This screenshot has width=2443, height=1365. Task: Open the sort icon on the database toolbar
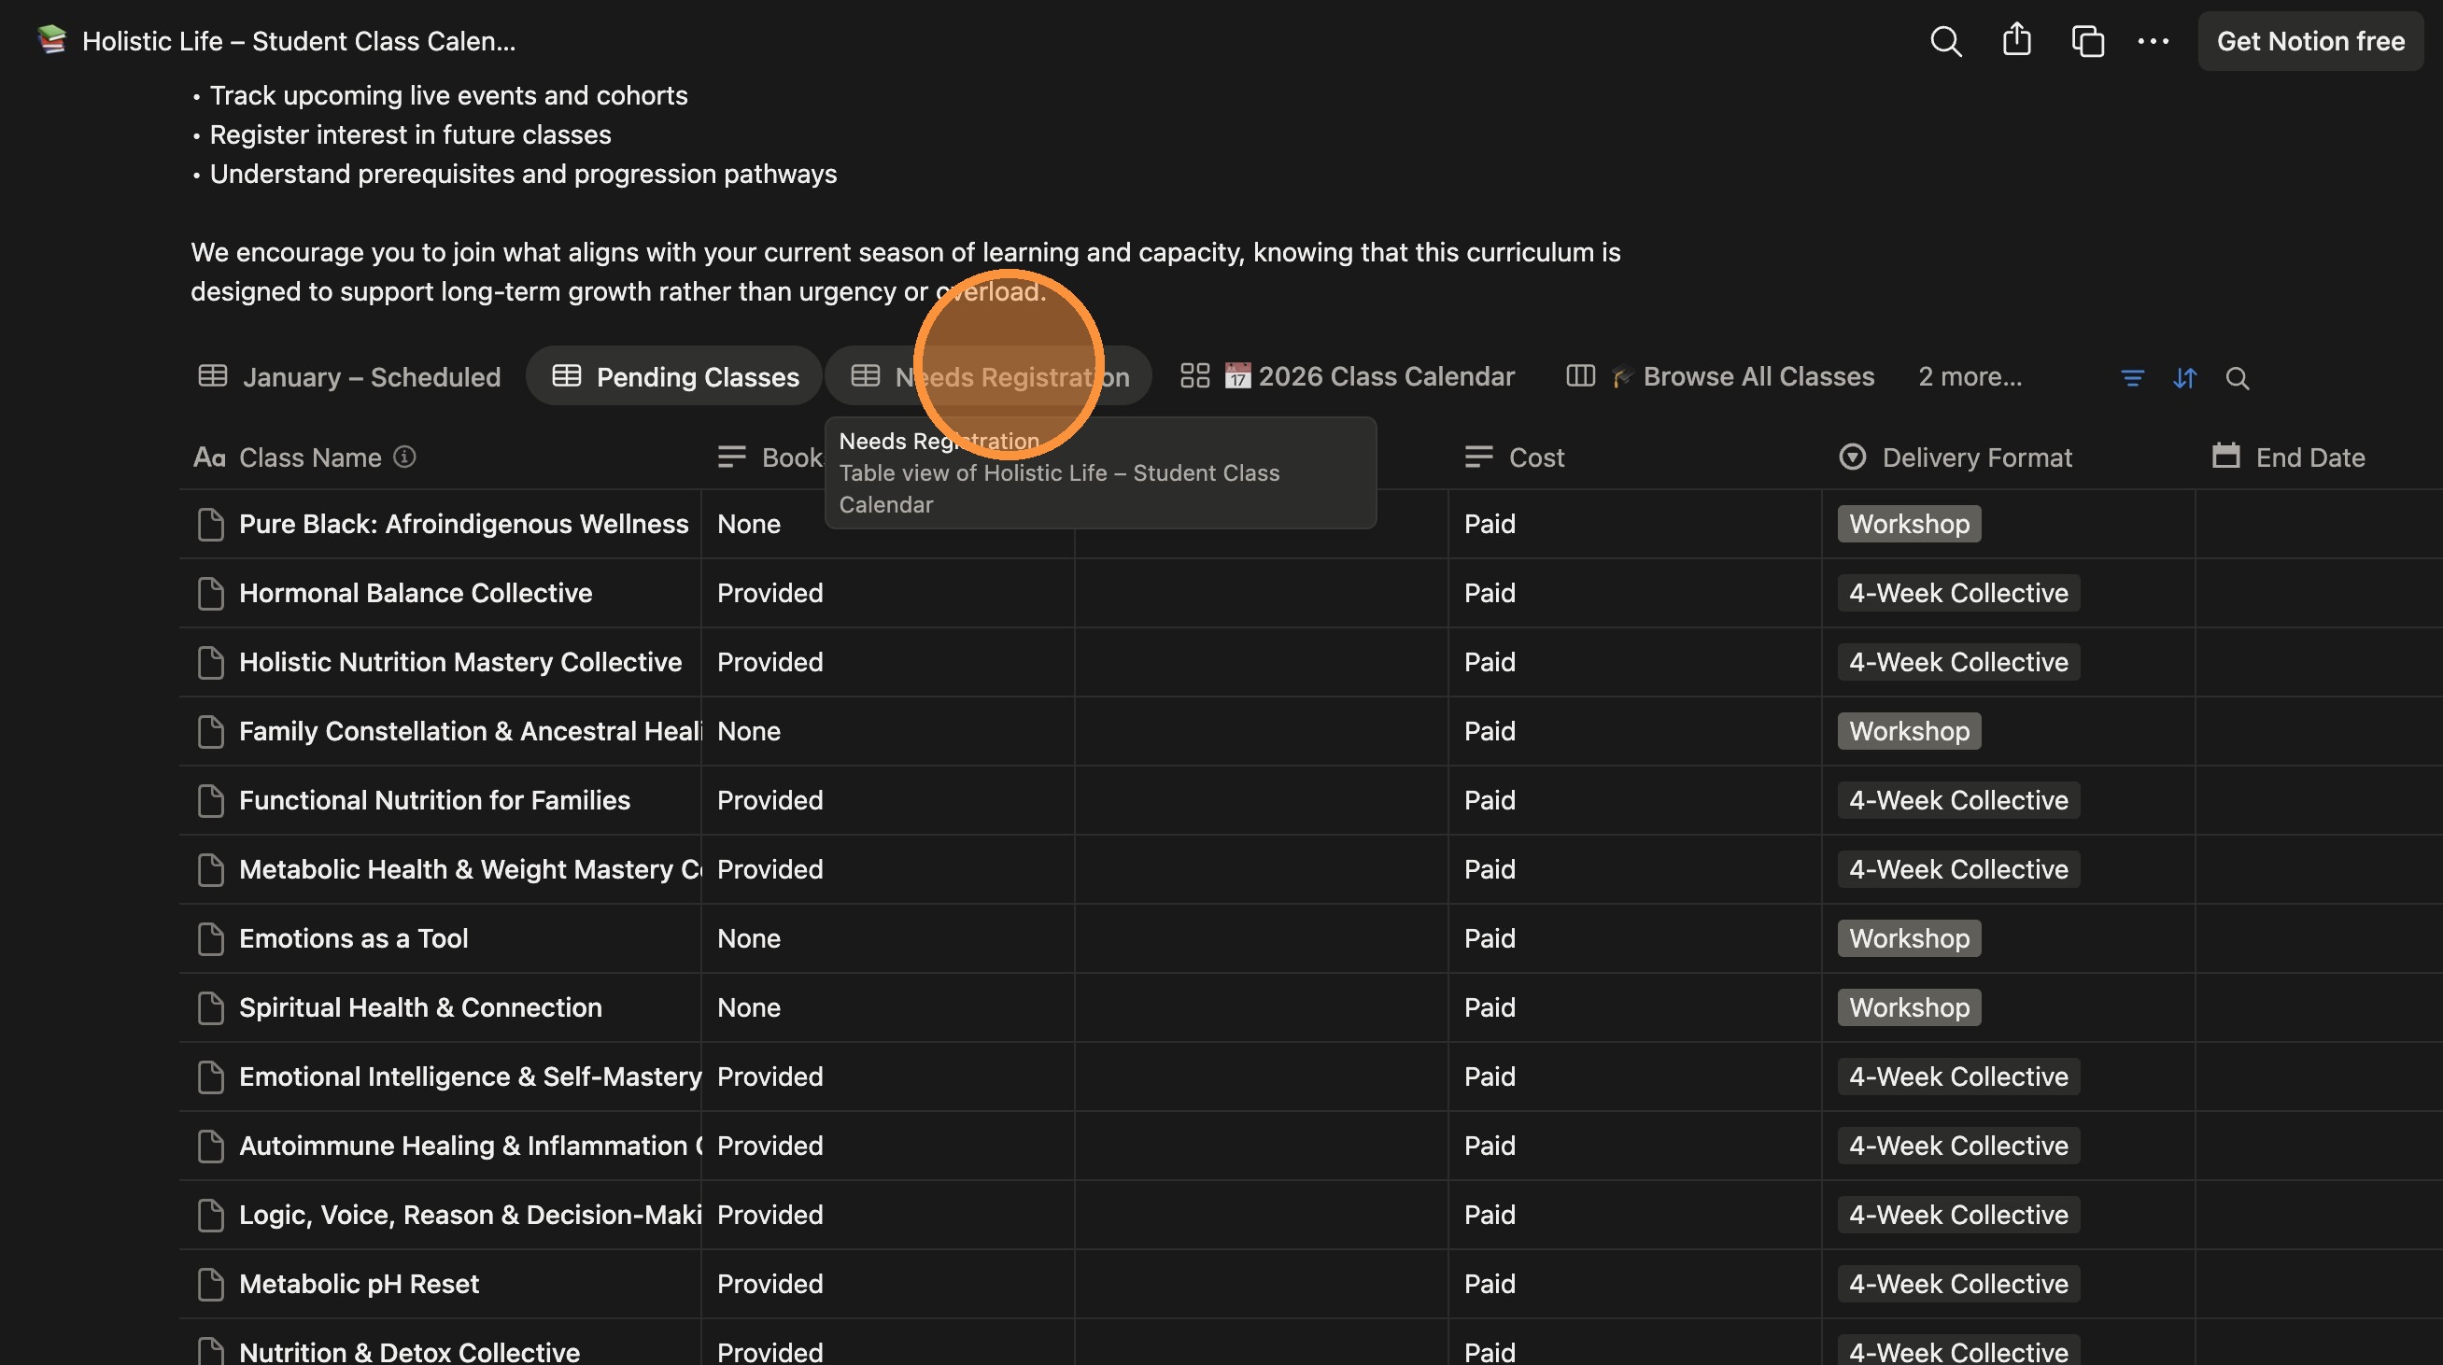(x=2185, y=377)
